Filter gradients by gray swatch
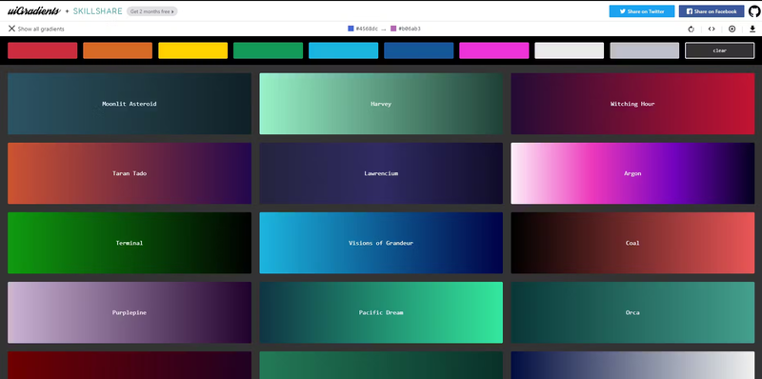 click(x=645, y=50)
